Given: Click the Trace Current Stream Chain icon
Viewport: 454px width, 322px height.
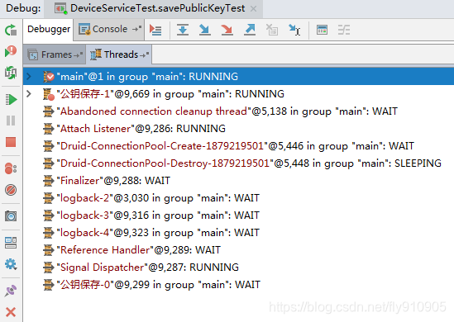Looking at the screenshot, I should pyautogui.click(x=344, y=30).
